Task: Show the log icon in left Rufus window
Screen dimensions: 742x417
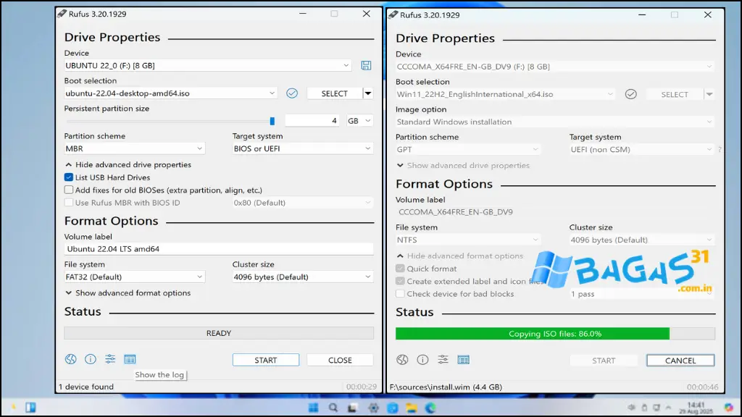Action: (x=130, y=359)
